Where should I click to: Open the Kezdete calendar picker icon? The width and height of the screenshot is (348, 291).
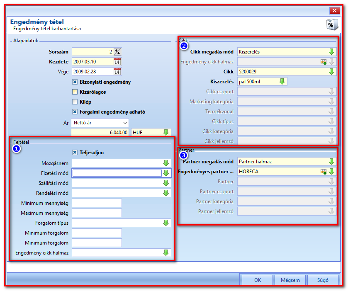(x=117, y=62)
